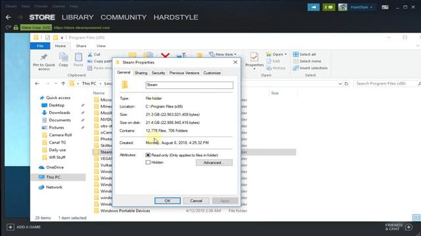421x236 pixels.
Task: Click the Size column header
Action: (275, 93)
